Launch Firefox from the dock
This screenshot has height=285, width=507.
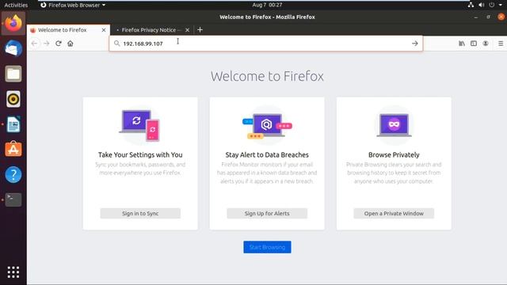click(13, 23)
